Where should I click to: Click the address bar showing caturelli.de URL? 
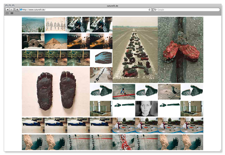82,9
